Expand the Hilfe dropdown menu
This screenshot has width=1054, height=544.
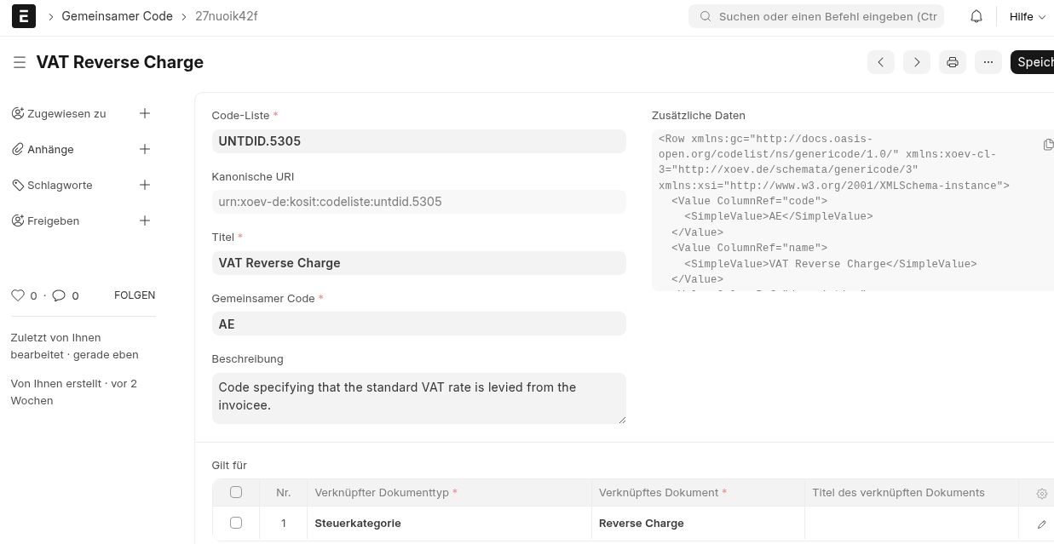(x=1027, y=16)
